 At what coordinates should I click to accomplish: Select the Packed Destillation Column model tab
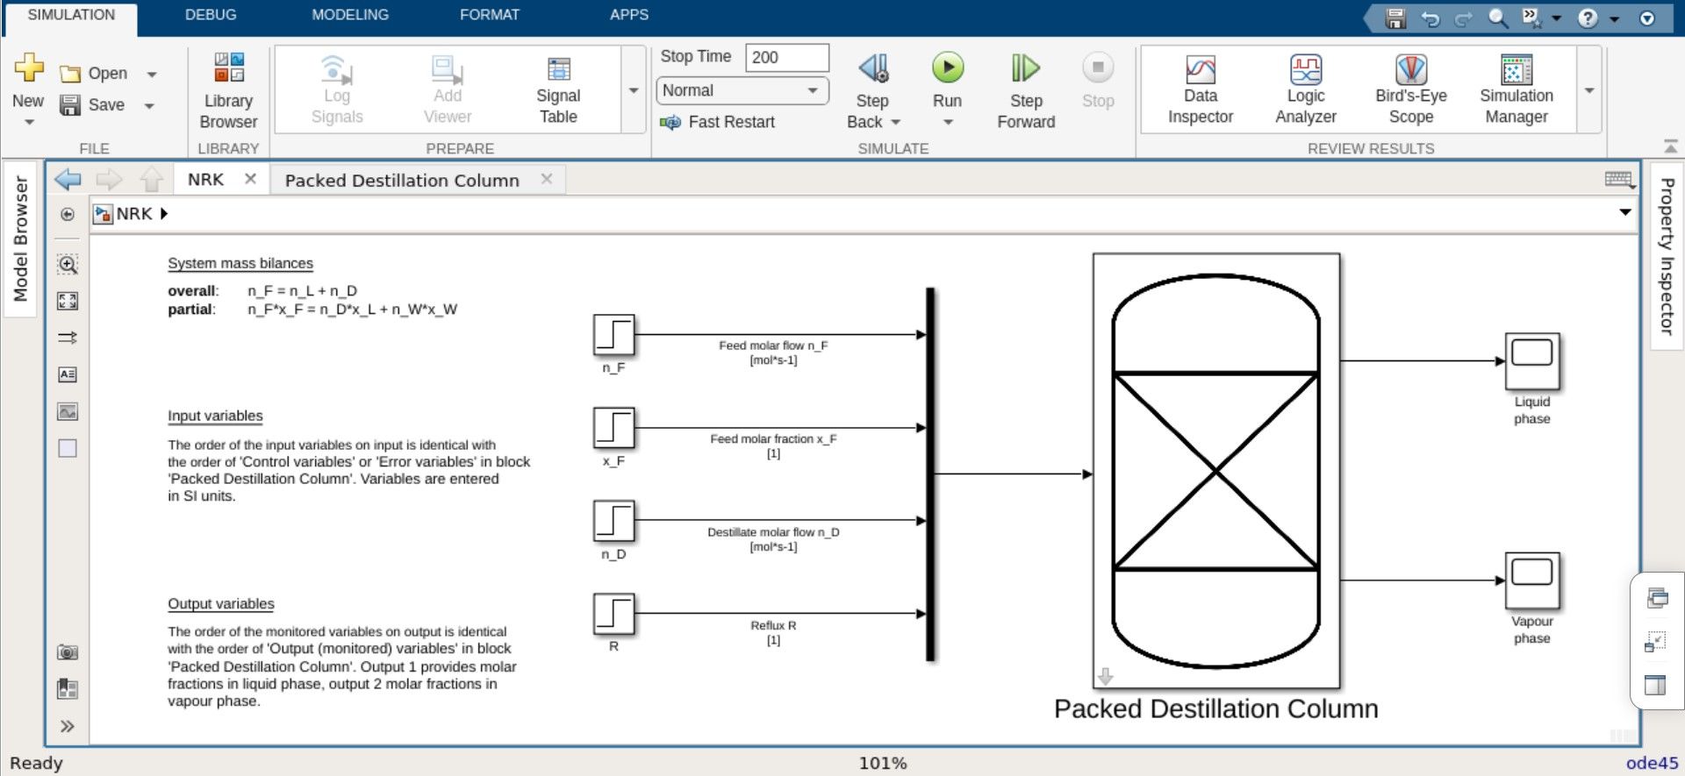click(x=402, y=180)
